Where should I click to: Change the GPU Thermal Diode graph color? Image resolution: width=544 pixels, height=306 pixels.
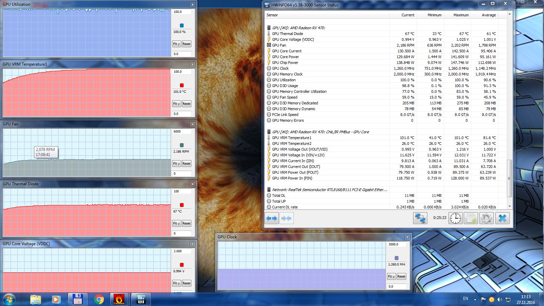pyautogui.click(x=182, y=205)
